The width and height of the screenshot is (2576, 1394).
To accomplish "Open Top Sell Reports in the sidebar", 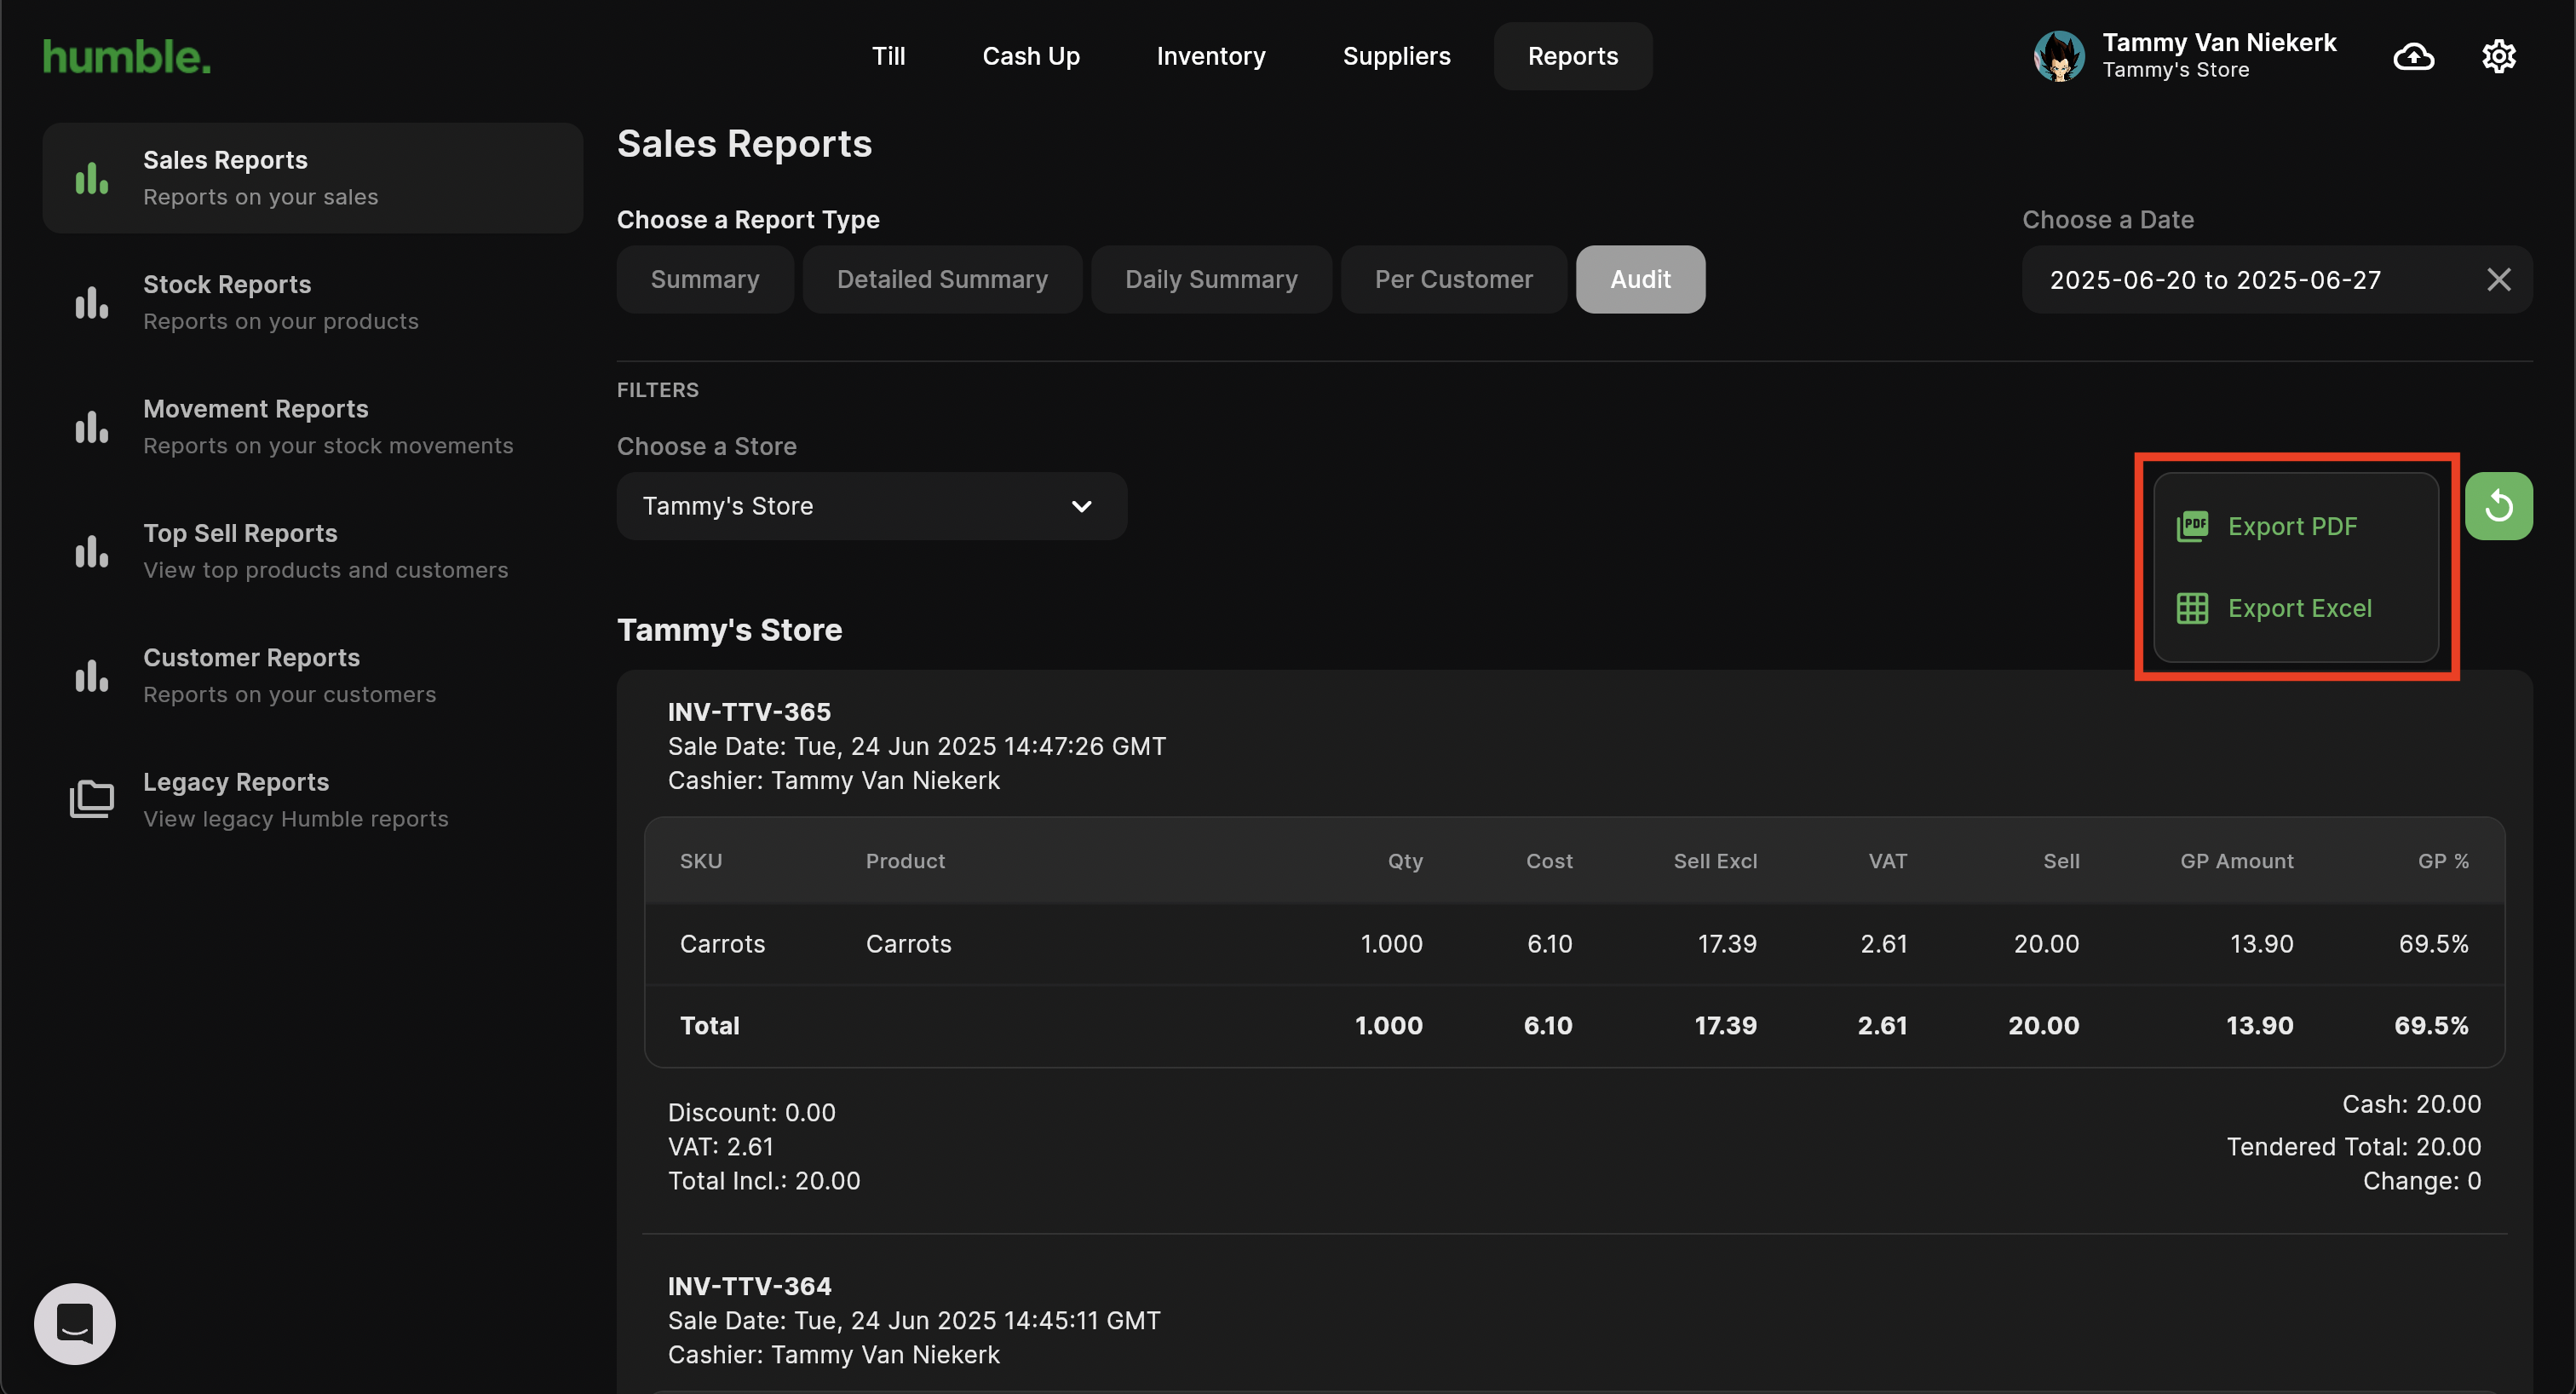I will click(x=312, y=551).
